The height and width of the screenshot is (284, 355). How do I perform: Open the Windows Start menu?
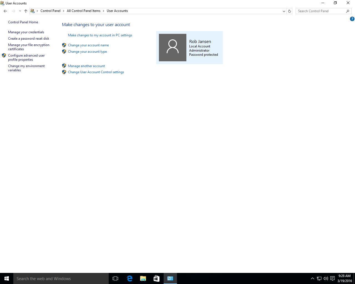tap(7, 278)
